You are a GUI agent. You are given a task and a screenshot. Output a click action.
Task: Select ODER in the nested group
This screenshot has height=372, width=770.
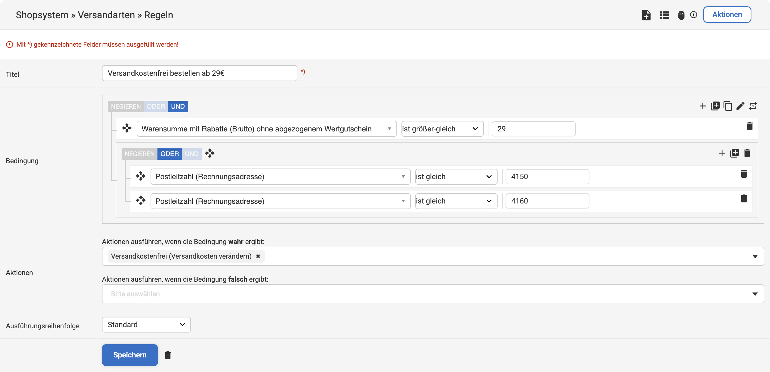pyautogui.click(x=169, y=154)
